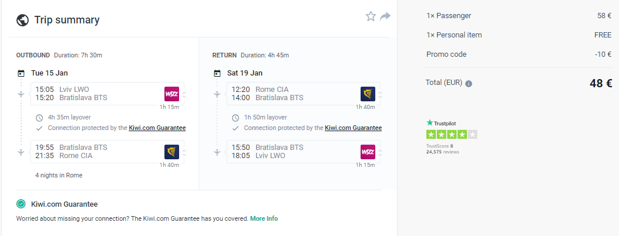Click the Wizz Air logo on Lviv–Bratislava outbound
Viewport: 619px width, 236px height.
[x=171, y=94]
